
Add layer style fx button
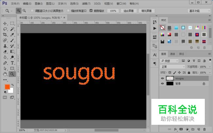pos(175,129)
